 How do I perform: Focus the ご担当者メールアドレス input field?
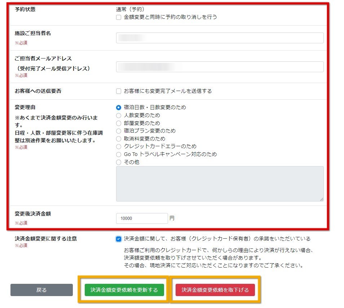220,67
